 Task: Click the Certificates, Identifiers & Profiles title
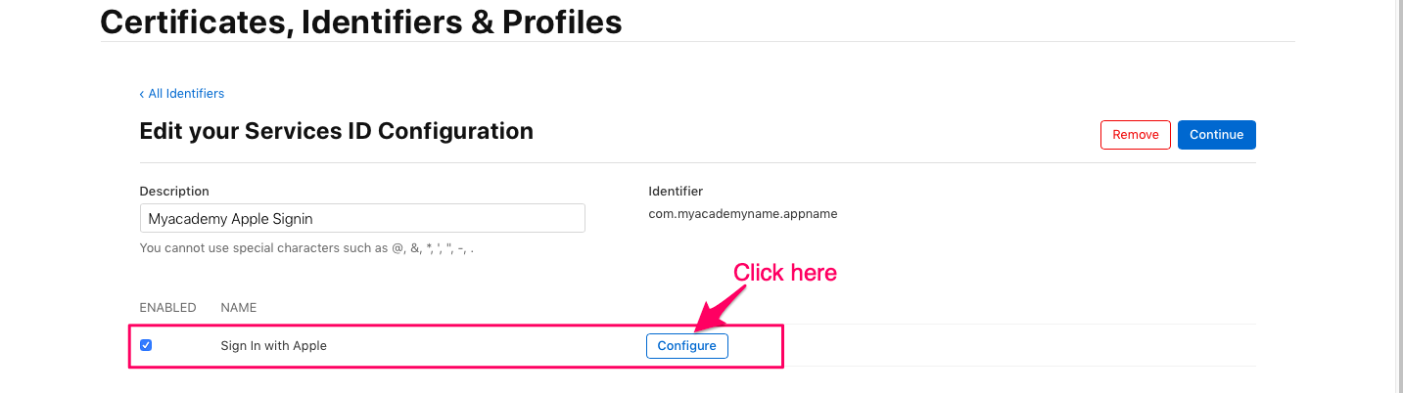click(x=360, y=21)
